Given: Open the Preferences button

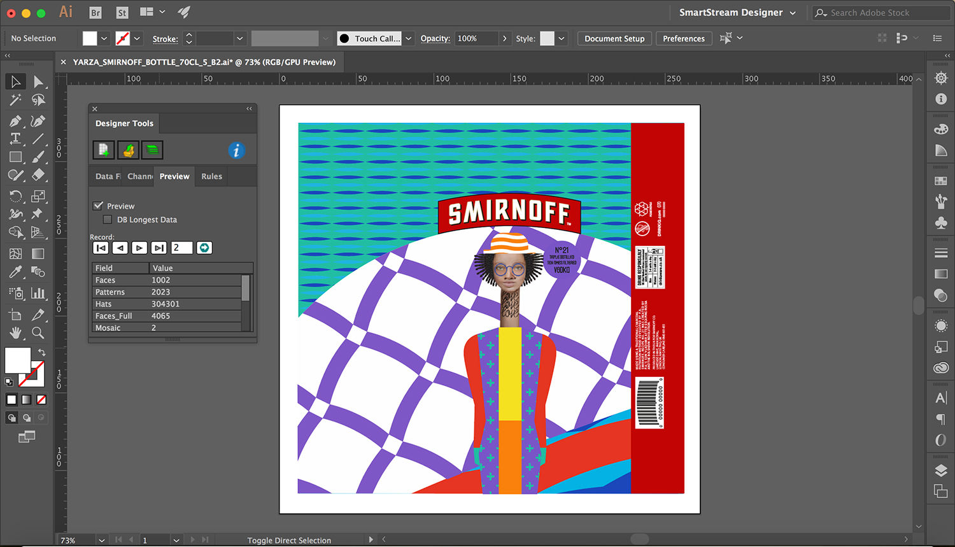Looking at the screenshot, I should (x=683, y=39).
